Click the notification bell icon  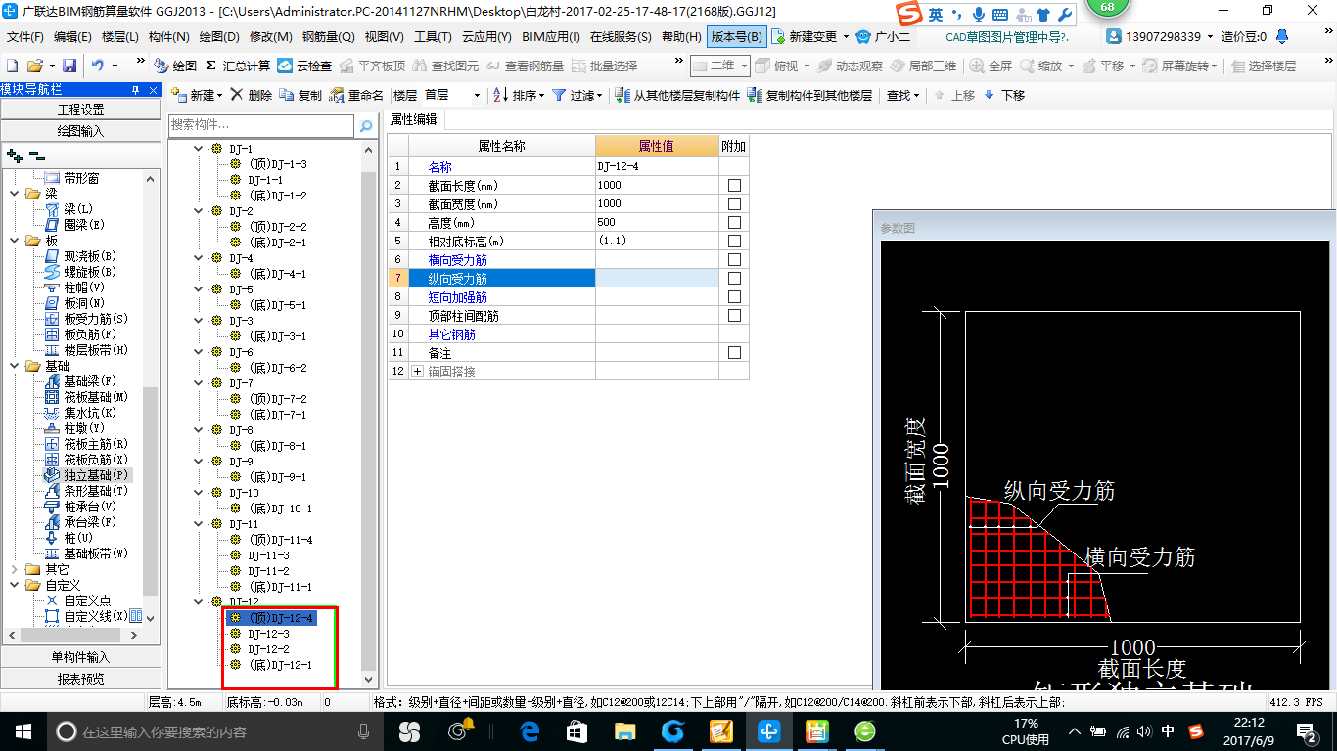pos(1283,36)
